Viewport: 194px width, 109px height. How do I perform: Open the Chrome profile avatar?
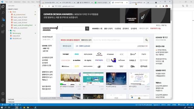pos(167,6)
